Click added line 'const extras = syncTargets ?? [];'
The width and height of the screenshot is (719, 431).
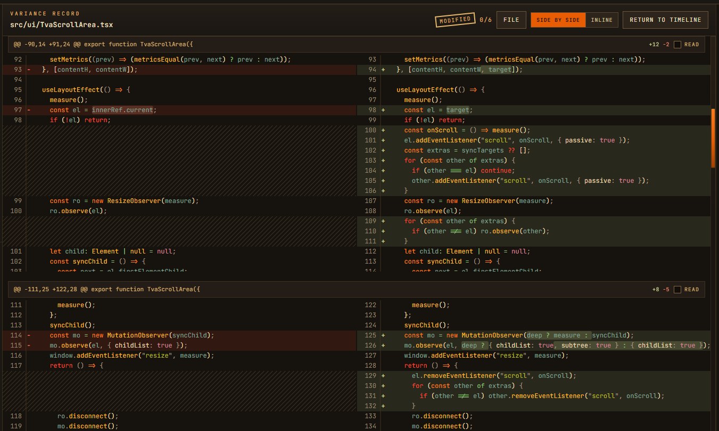(534, 150)
